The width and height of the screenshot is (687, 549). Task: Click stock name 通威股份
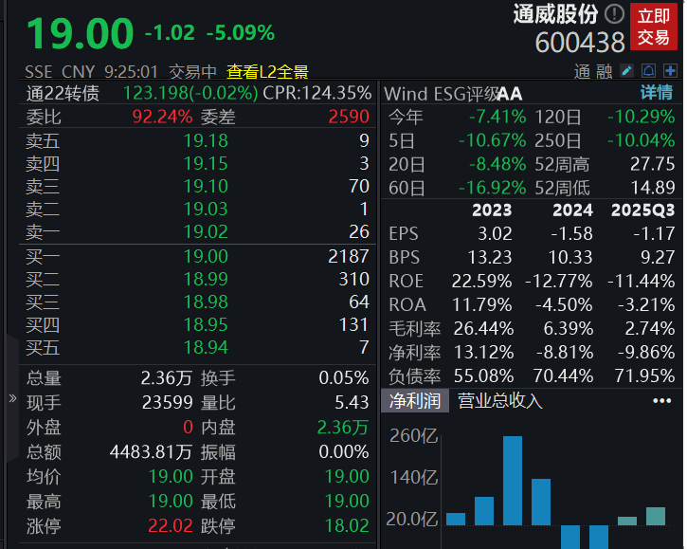[555, 14]
